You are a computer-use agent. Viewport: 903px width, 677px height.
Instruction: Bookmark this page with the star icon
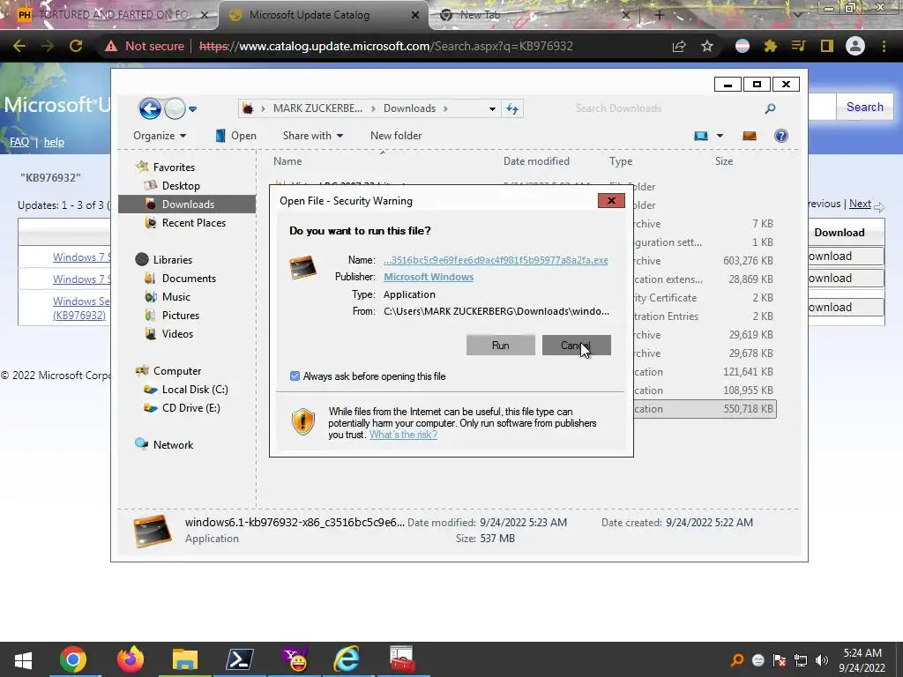click(707, 46)
